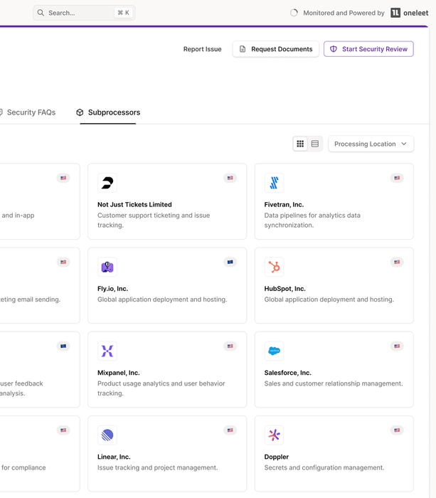The width and height of the screenshot is (436, 498).
Task: Click the EU flag badge on Fly.io card
Action: pos(230,263)
